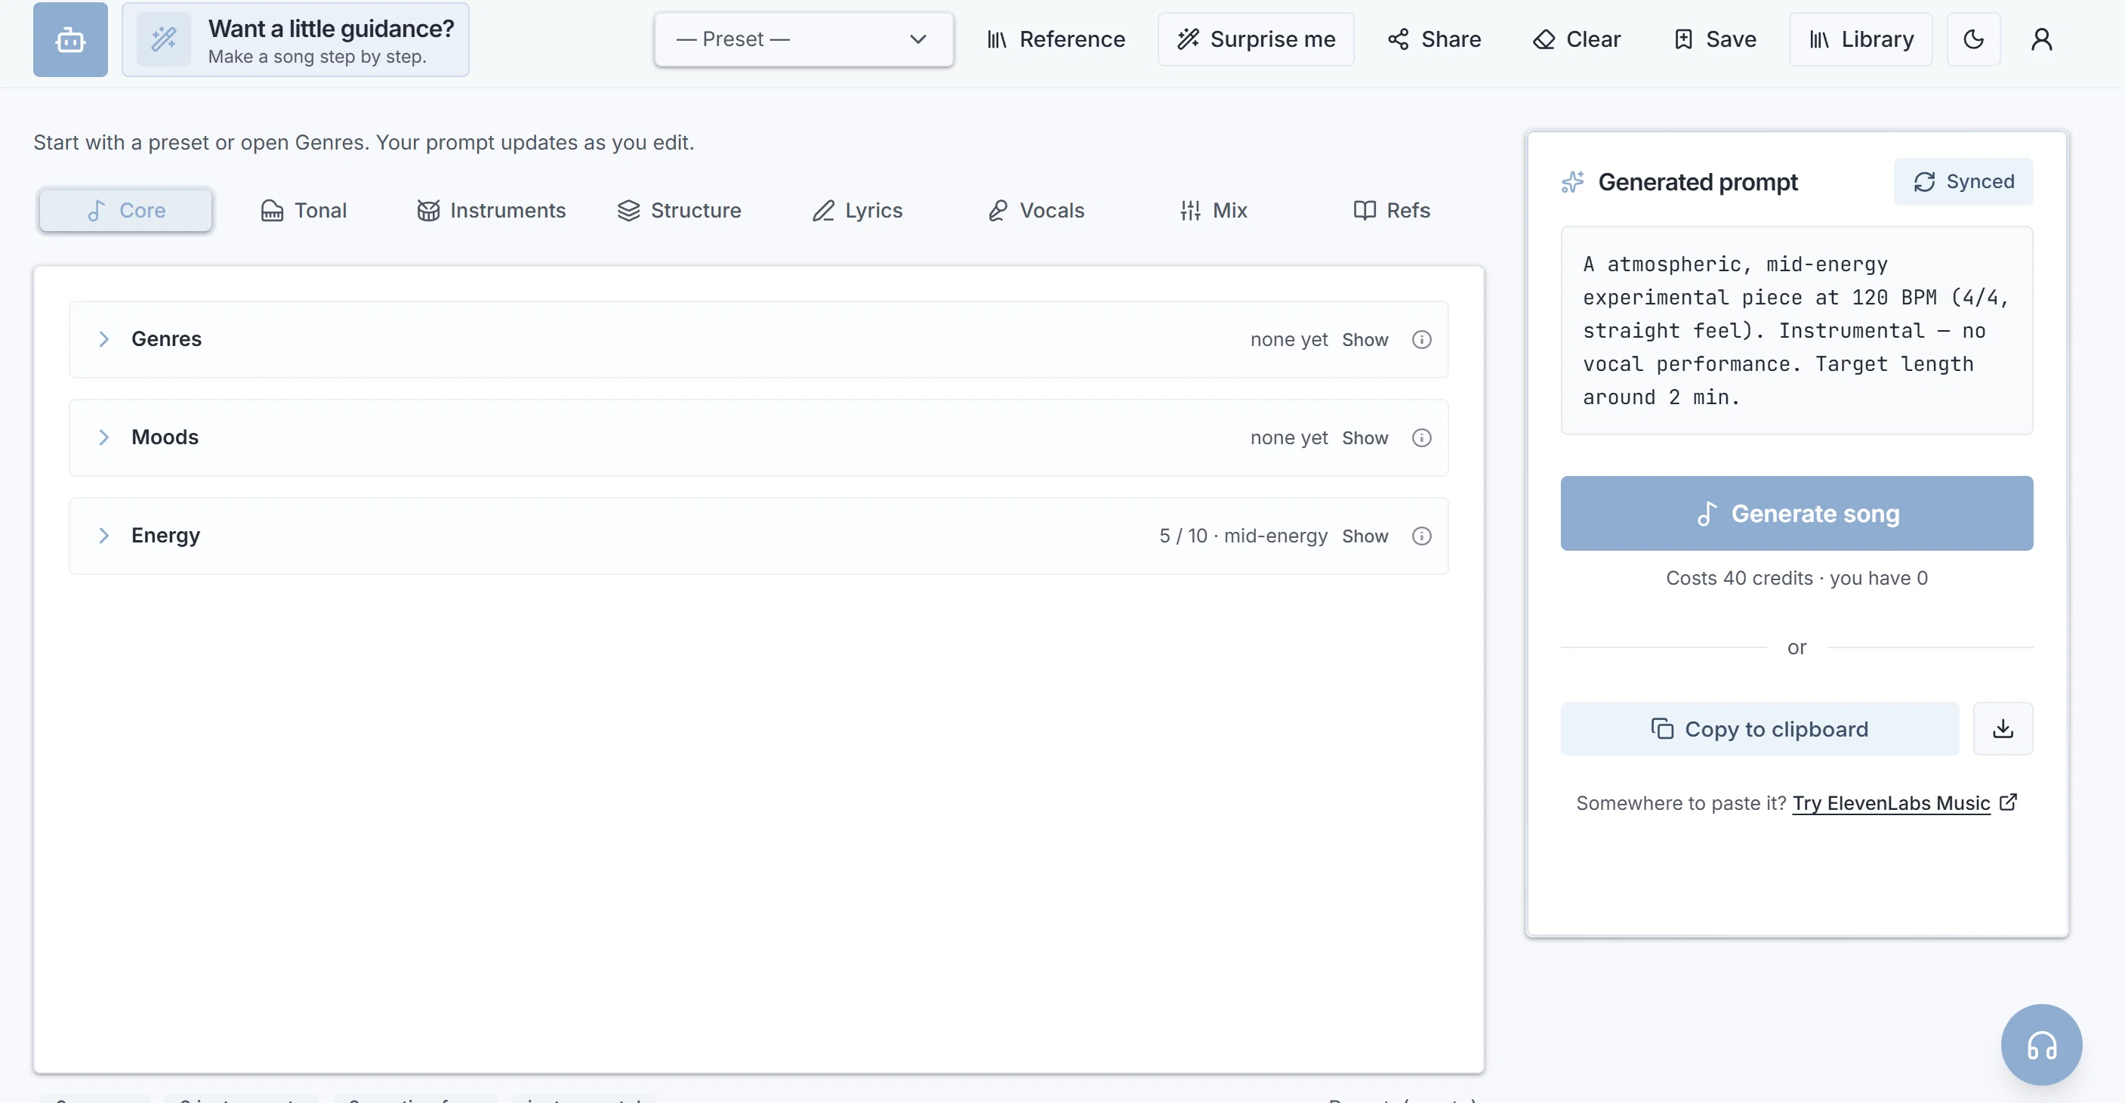Click the Reference toolbar button
2125x1103 pixels.
(1056, 39)
